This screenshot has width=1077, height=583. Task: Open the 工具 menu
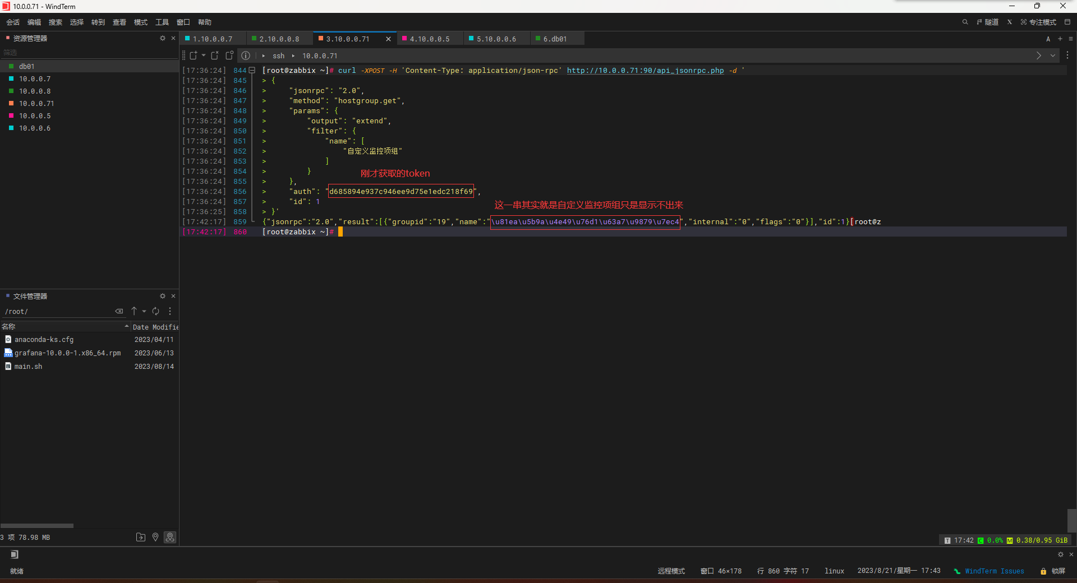click(x=162, y=22)
